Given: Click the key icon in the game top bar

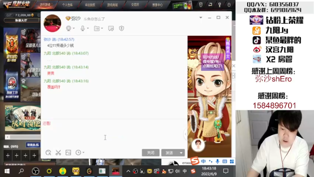Looking at the screenshot, I should [219, 5].
